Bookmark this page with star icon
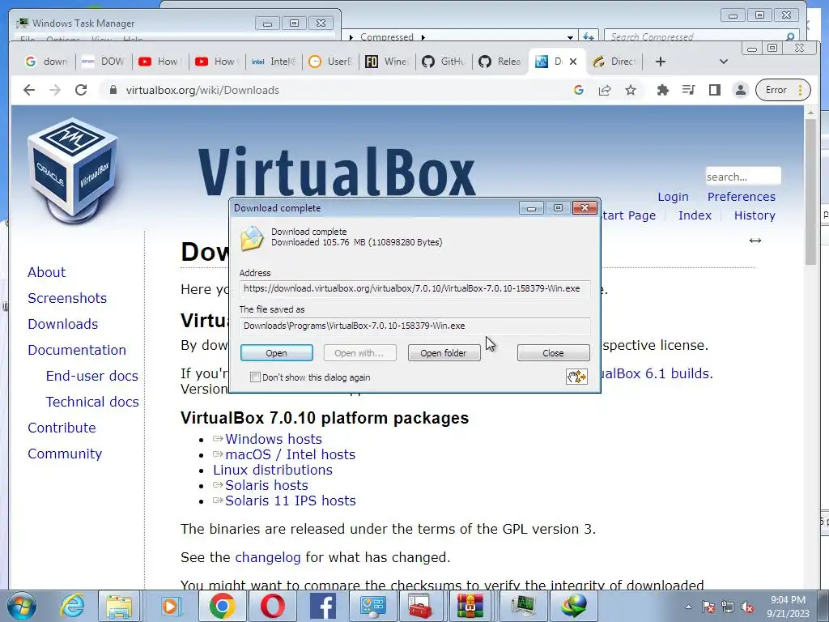This screenshot has width=829, height=622. coord(630,90)
